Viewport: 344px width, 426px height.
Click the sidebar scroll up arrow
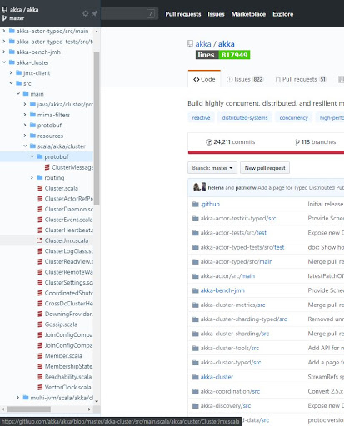tap(97, 32)
